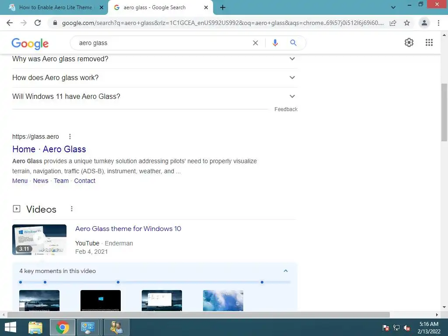Open the Home · Aero Glass result

[x=49, y=149]
